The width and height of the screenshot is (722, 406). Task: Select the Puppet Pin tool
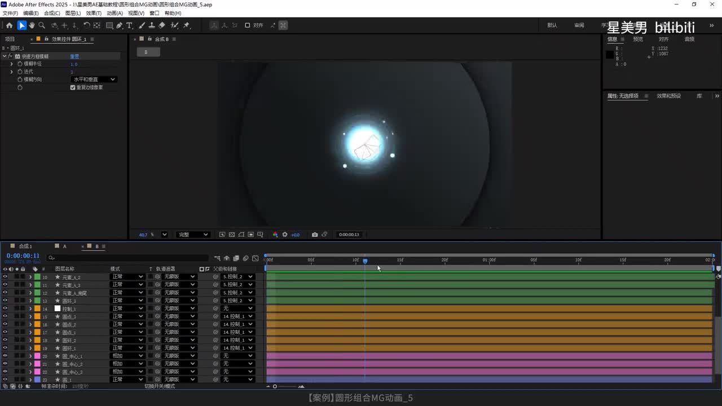tap(187, 25)
